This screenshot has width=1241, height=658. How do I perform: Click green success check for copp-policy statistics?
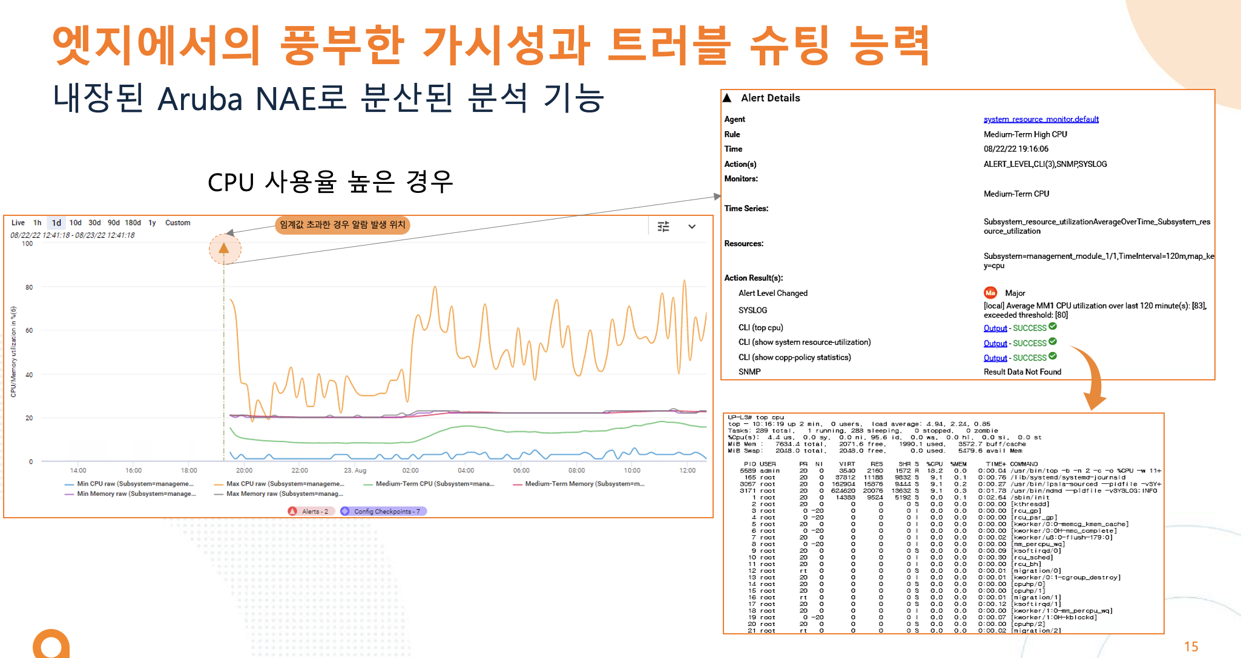point(1053,356)
